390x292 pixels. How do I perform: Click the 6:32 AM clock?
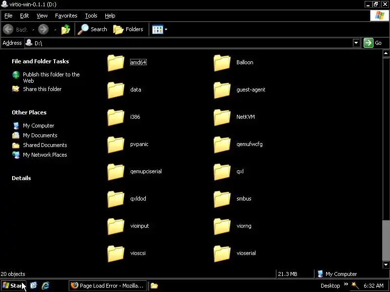click(x=373, y=286)
